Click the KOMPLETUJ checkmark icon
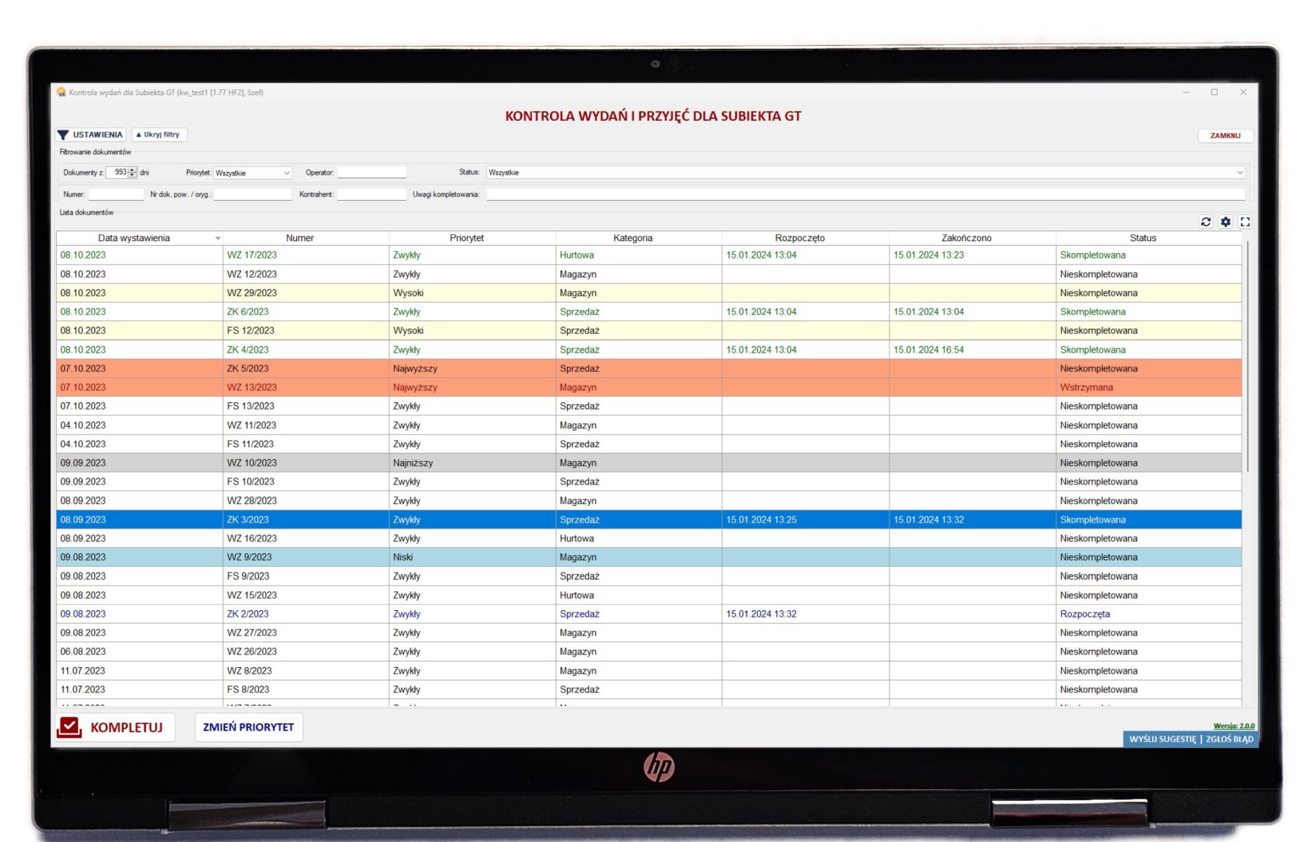This screenshot has height=842, width=1307. pos(69,727)
